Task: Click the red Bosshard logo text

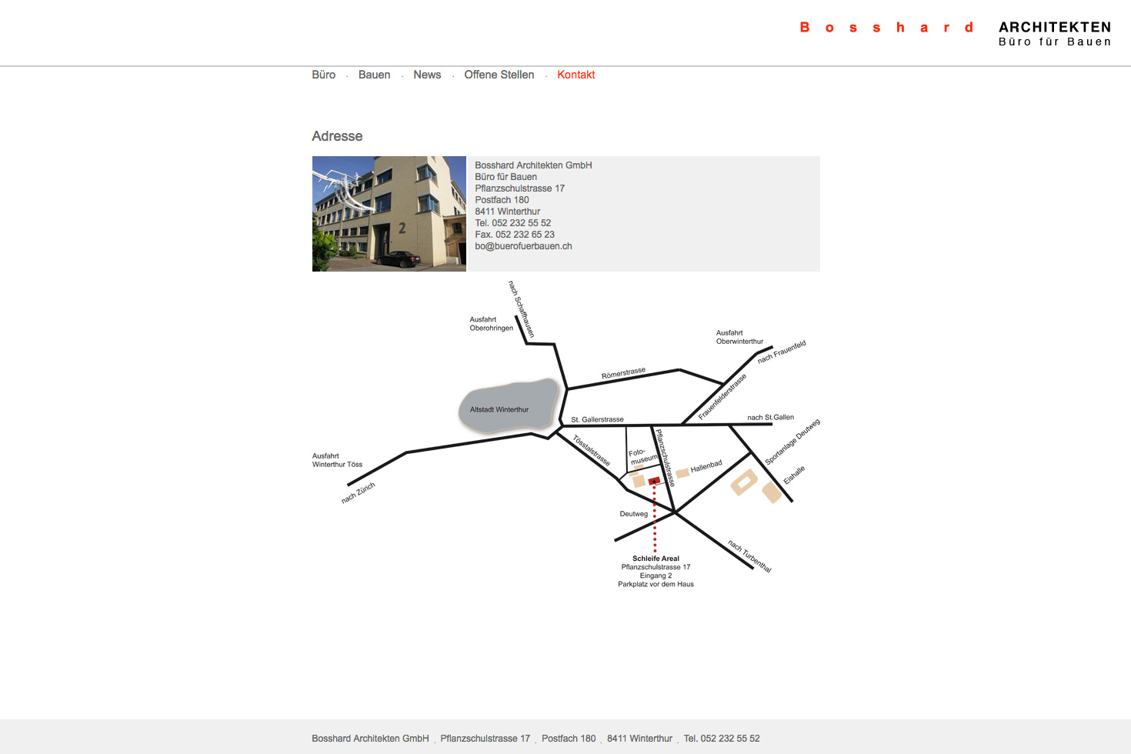Action: click(x=886, y=28)
